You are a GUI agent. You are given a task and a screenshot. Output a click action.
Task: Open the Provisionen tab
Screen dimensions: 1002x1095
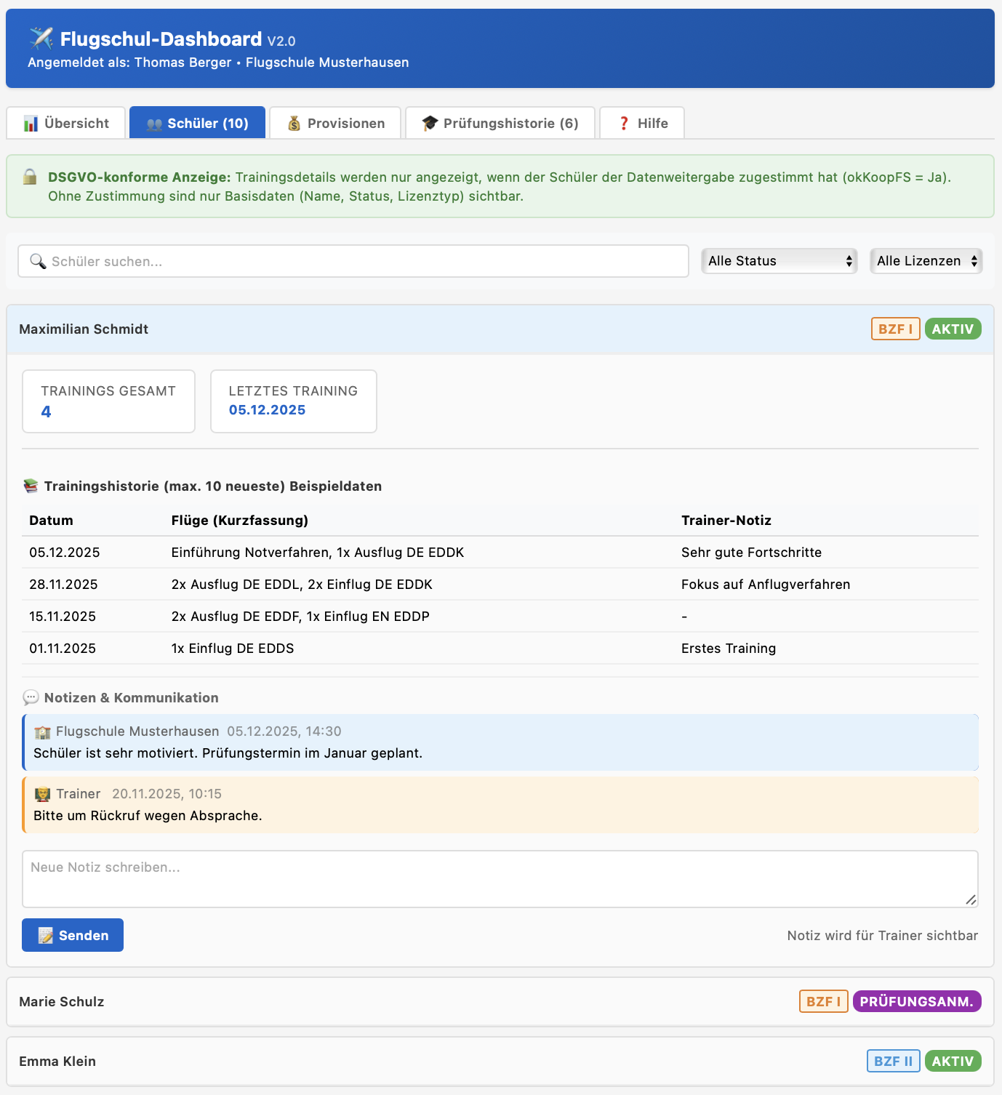click(335, 123)
